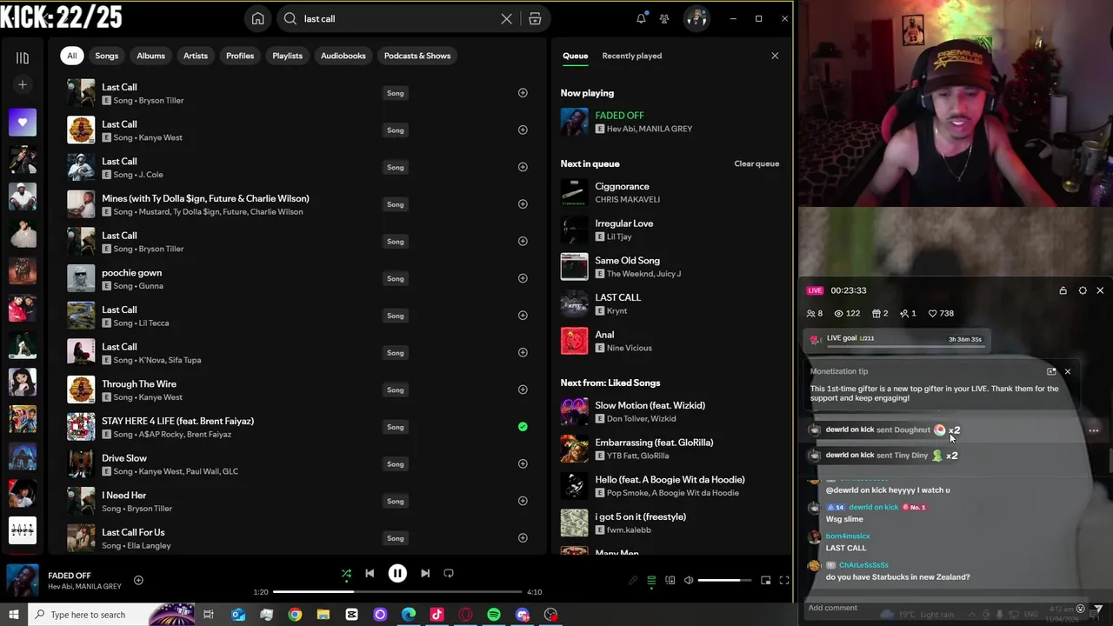Viewport: 1113px width, 626px height.
Task: View the gift count icon showing 2
Action: tap(880, 314)
